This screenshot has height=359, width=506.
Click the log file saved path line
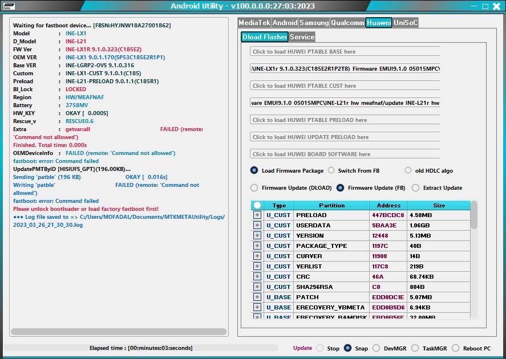pos(119,221)
